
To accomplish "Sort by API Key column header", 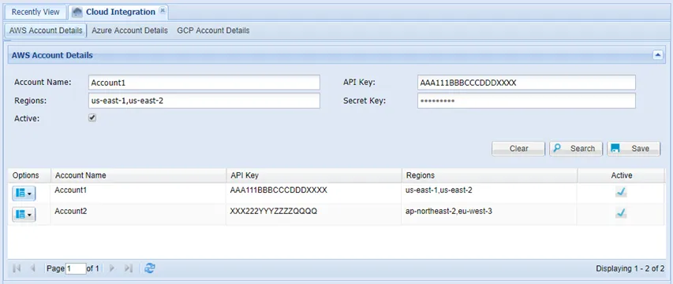I will pyautogui.click(x=314, y=175).
